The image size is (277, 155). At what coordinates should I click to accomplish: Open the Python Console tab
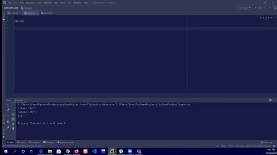[65, 143]
